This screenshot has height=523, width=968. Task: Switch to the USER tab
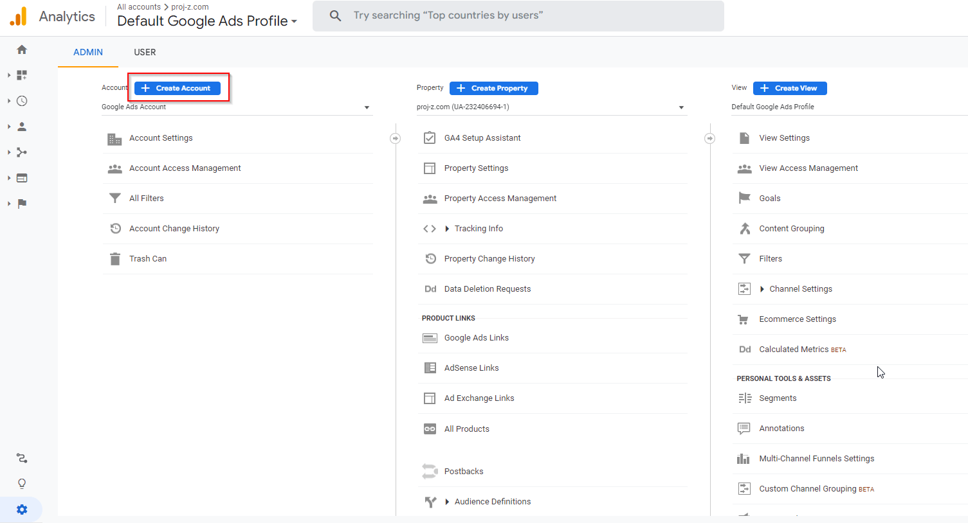tap(145, 52)
